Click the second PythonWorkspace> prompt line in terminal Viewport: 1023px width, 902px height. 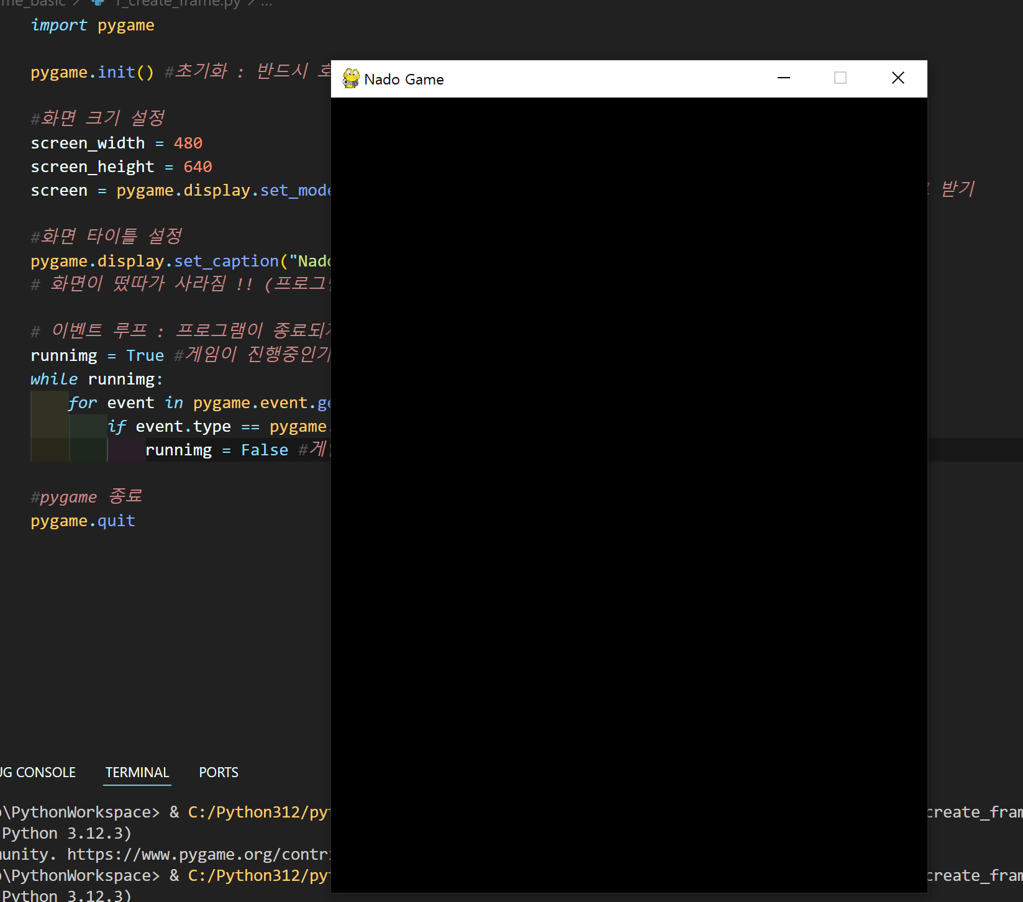pyautogui.click(x=165, y=876)
